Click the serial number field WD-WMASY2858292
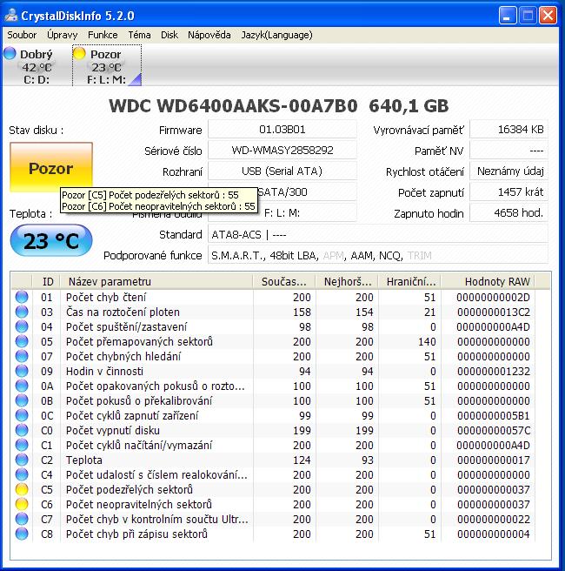This screenshot has height=571, width=565. coord(282,150)
